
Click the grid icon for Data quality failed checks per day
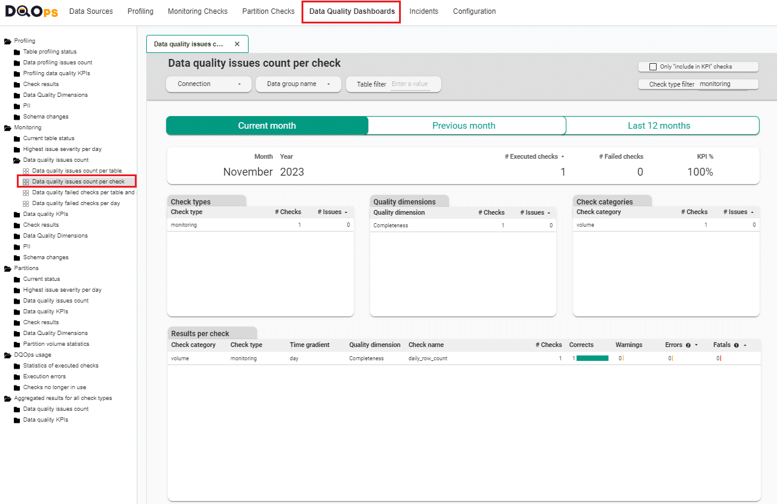click(25, 203)
